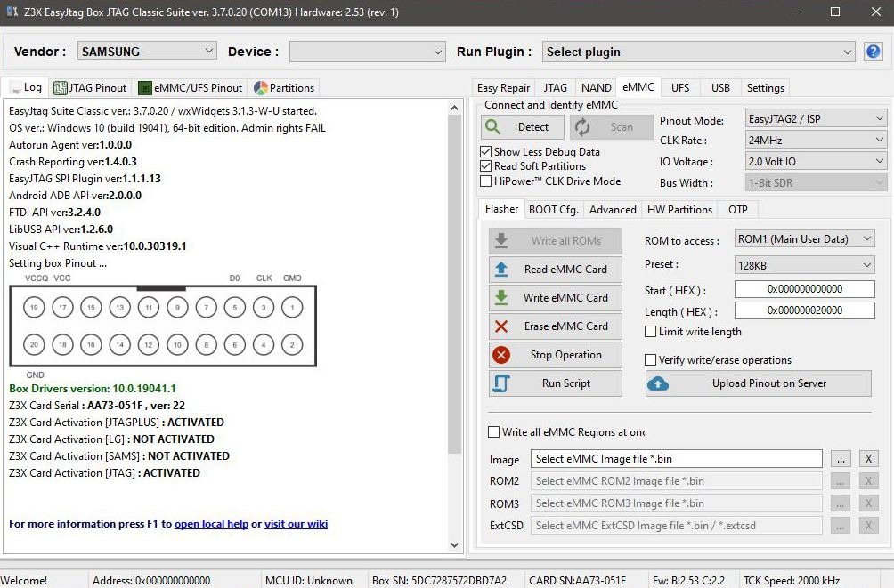
Task: Click the Start (HEX) input field
Action: 804,289
